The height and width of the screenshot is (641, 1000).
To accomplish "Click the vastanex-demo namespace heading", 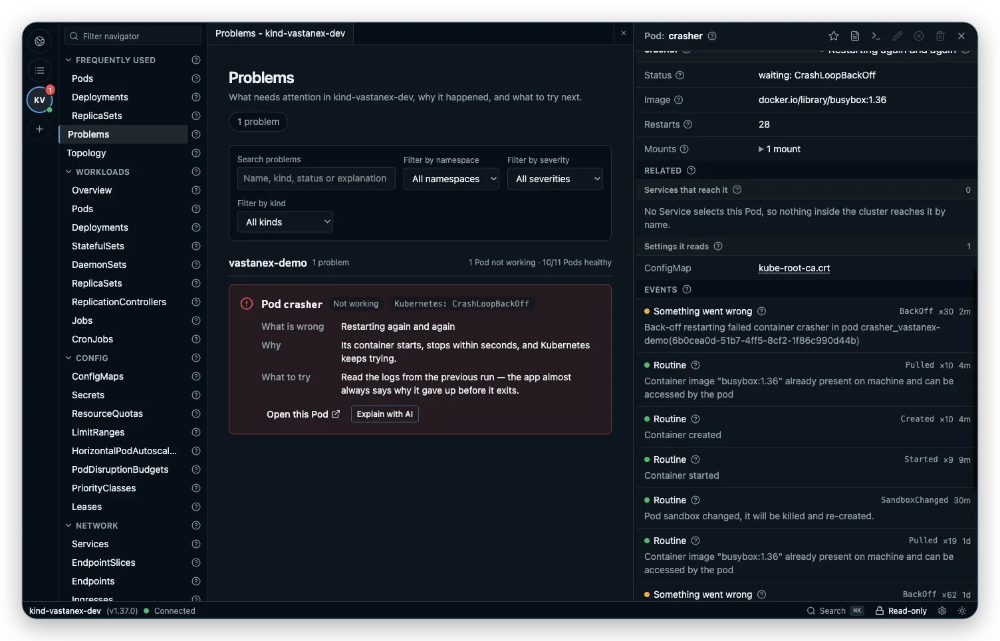I will coord(268,263).
